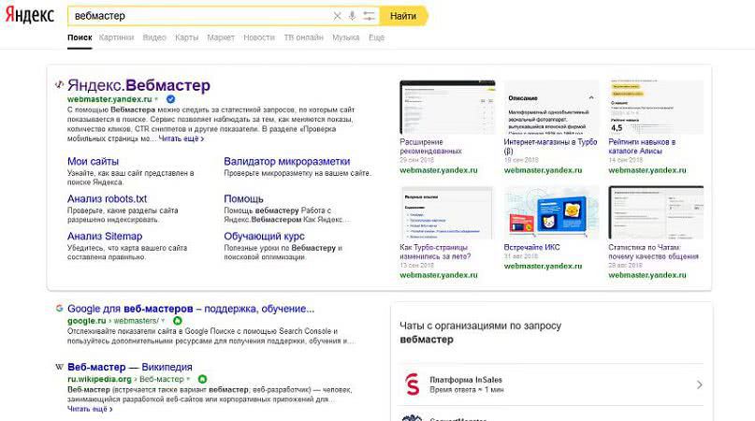755x421 pixels.
Task: Open advanced search settings icon
Action: [x=369, y=16]
